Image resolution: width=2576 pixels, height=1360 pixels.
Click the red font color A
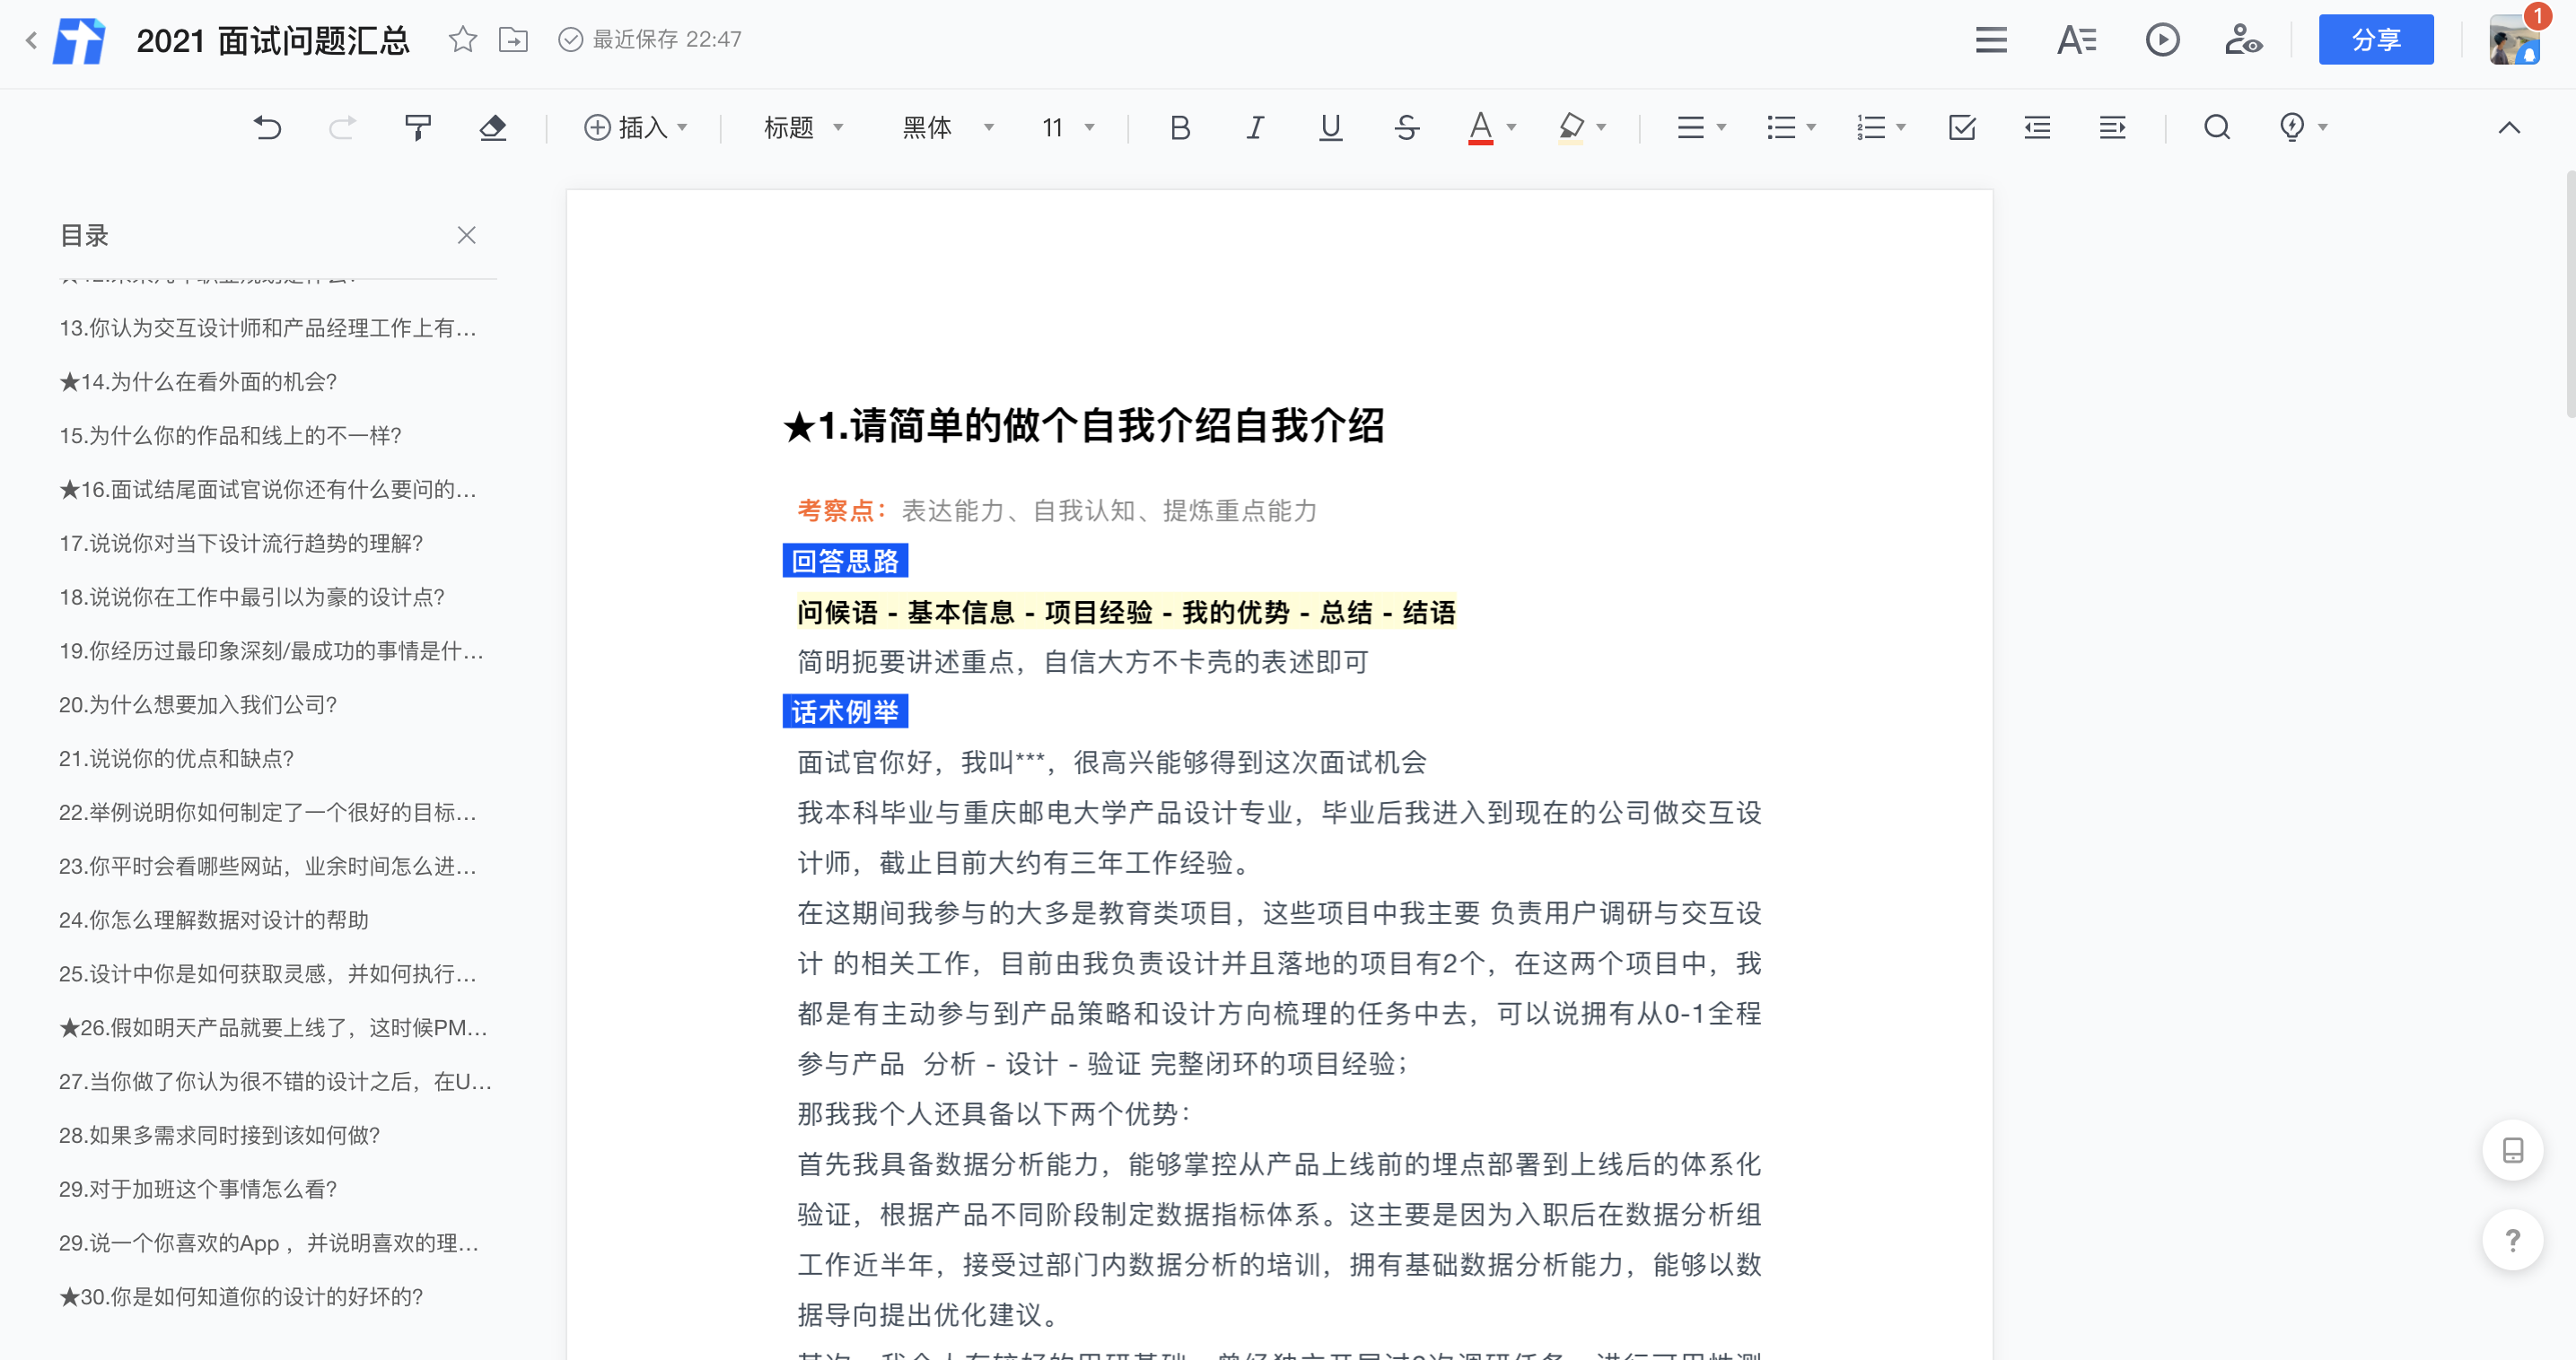[x=1479, y=126]
